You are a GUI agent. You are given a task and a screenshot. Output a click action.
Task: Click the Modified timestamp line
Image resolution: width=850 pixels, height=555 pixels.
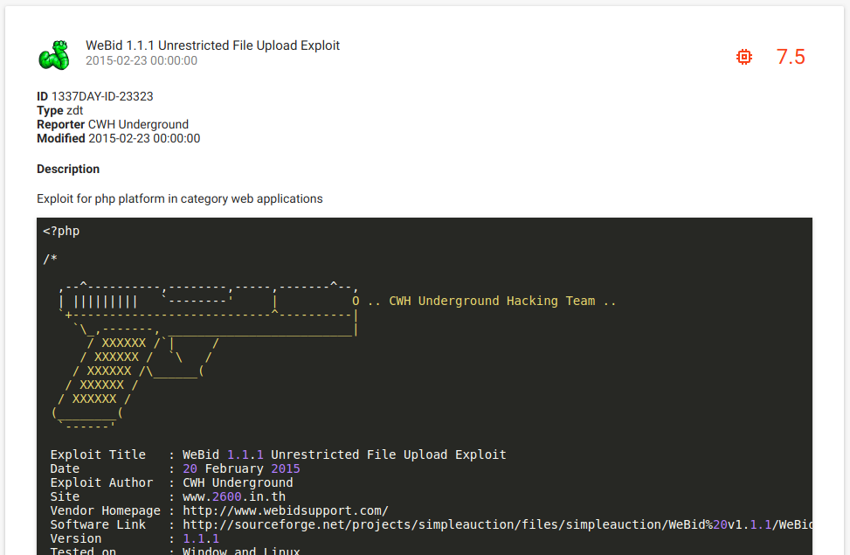[118, 138]
